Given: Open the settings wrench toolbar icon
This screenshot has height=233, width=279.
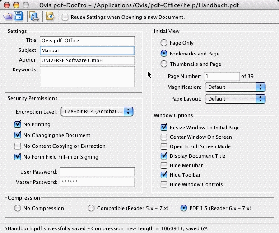Looking at the screenshot, I should pos(34,17).
